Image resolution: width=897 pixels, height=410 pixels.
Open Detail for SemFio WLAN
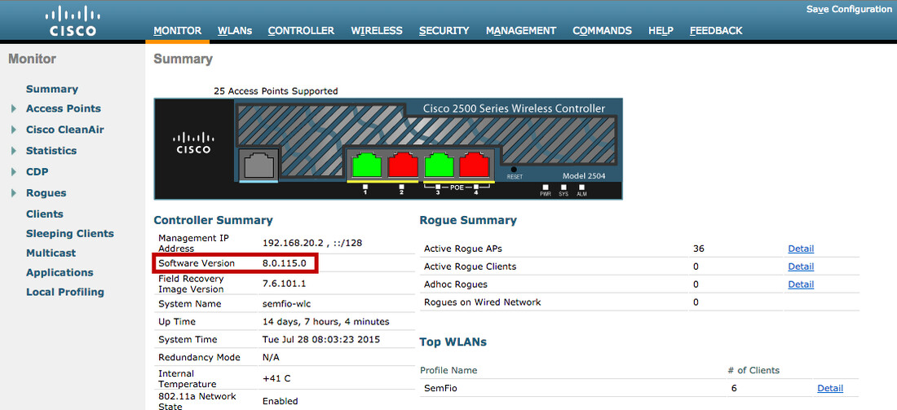(830, 388)
